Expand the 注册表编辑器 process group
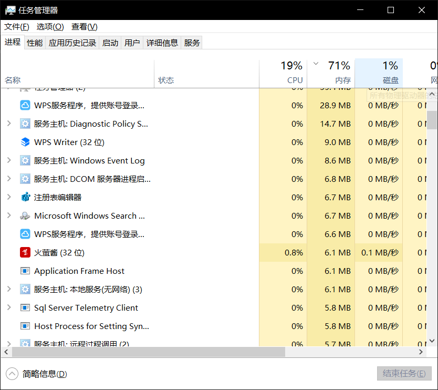The width and height of the screenshot is (438, 390). coord(9,197)
